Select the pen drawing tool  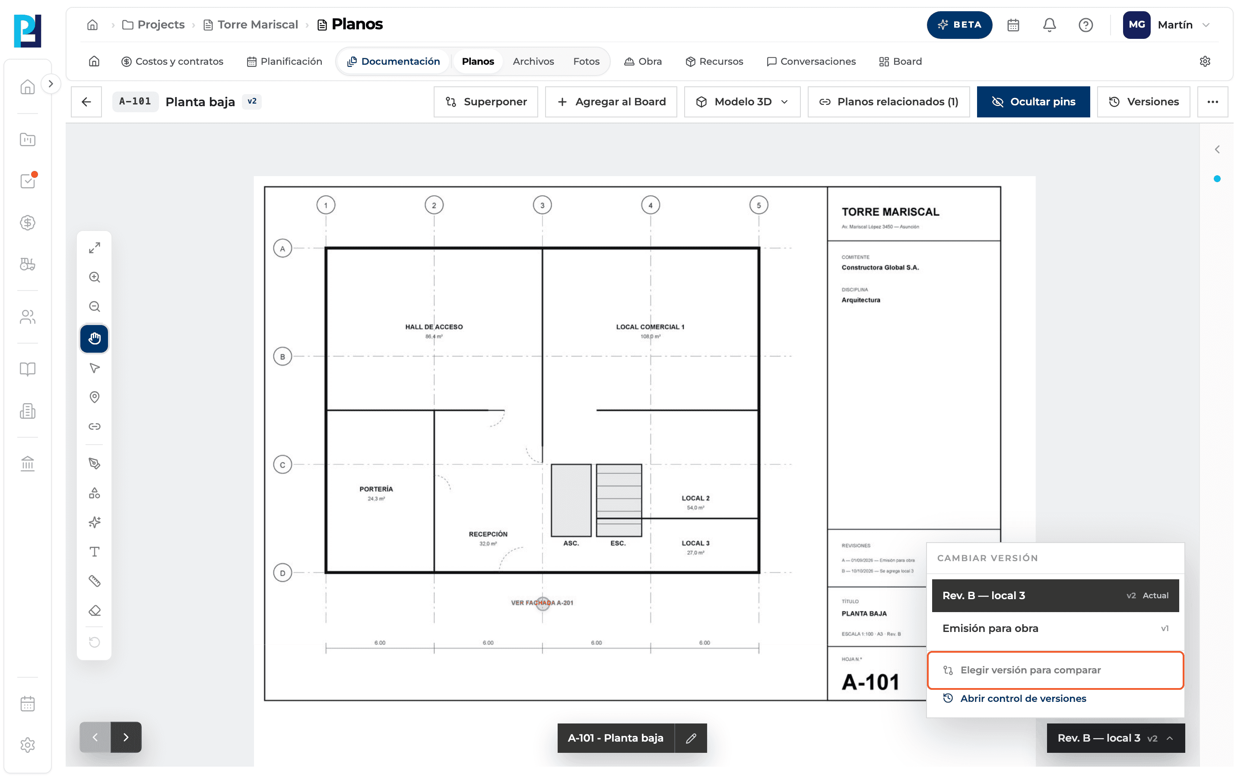click(94, 464)
